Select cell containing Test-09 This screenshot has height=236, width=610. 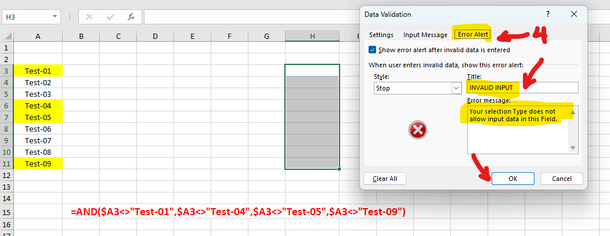[38, 164]
